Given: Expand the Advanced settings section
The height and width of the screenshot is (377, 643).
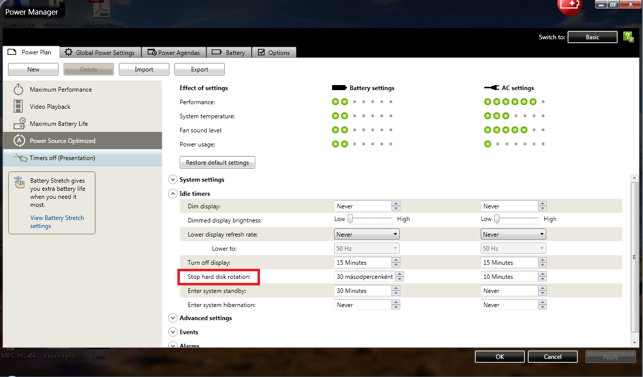Looking at the screenshot, I should pyautogui.click(x=173, y=318).
